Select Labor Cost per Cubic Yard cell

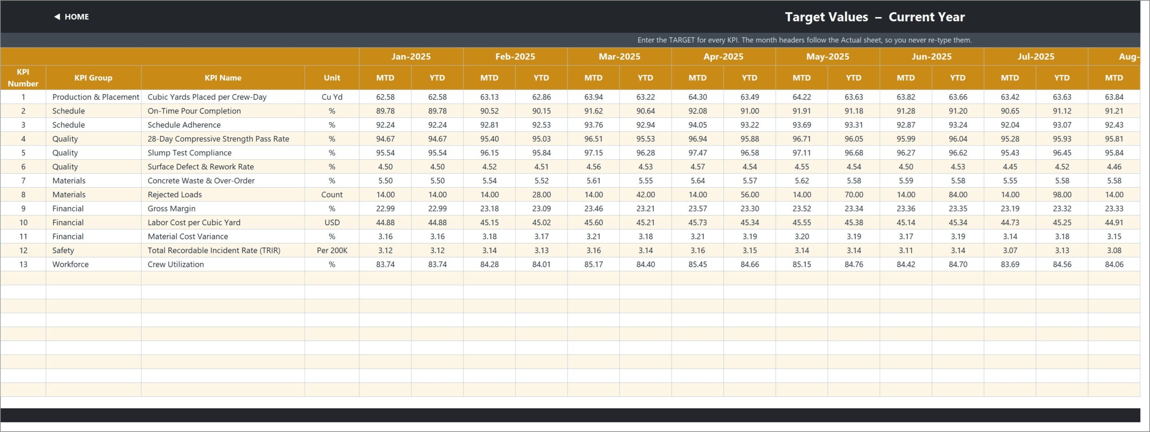coord(223,222)
